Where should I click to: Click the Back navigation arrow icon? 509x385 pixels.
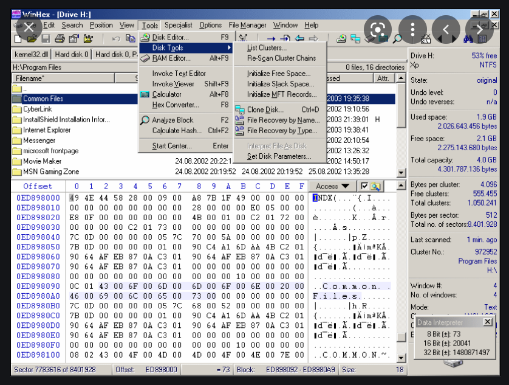[299, 39]
